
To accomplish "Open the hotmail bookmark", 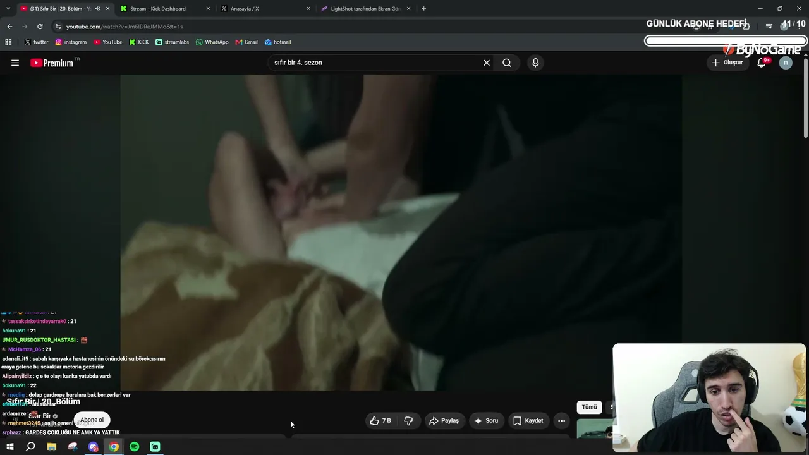I will (x=277, y=42).
